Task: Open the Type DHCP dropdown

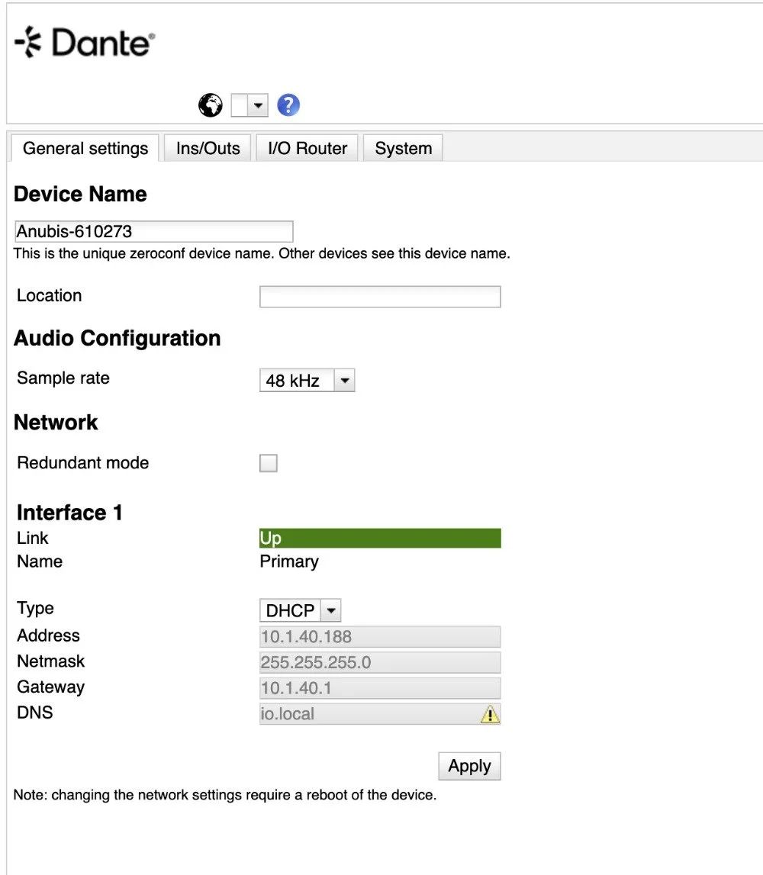Action: point(300,610)
